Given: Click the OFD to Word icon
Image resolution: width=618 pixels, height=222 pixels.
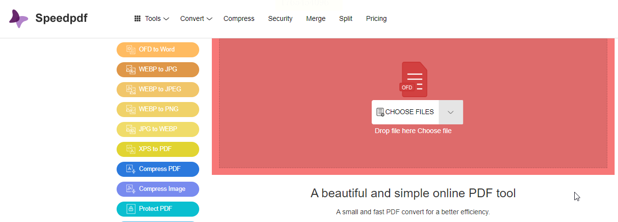Looking at the screenshot, I should 131,50.
